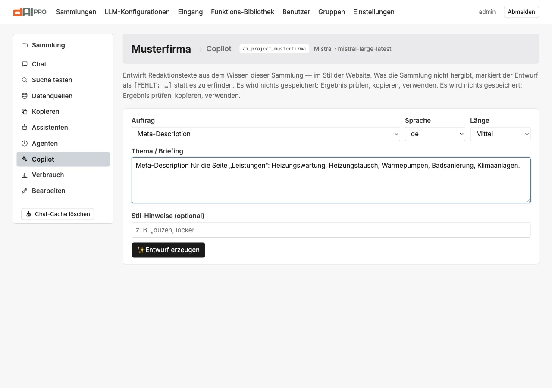Screen dimensions: 552x388
Task: Open Benutzer in the top navigation
Action: point(296,12)
